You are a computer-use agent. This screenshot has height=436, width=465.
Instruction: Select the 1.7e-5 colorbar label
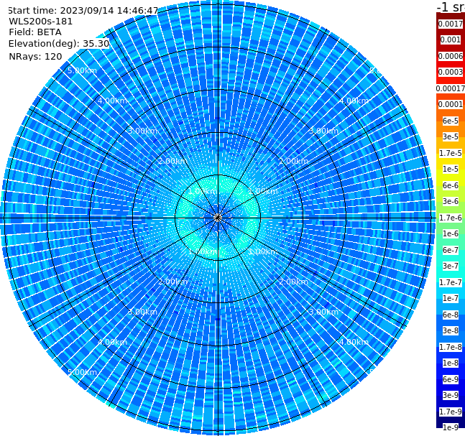pyautogui.click(x=451, y=153)
